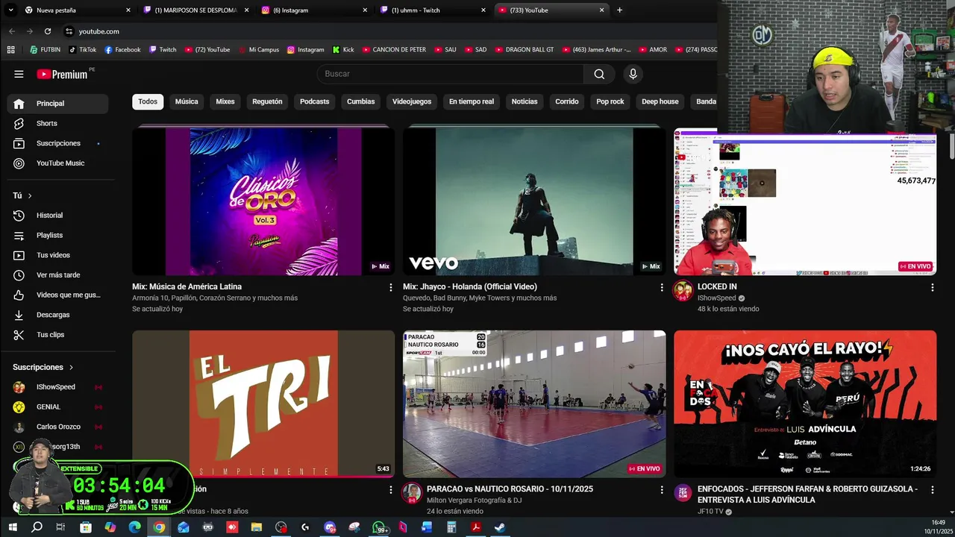955x537 pixels.
Task: Click Milton Vergara channel avatar
Action: (x=412, y=493)
